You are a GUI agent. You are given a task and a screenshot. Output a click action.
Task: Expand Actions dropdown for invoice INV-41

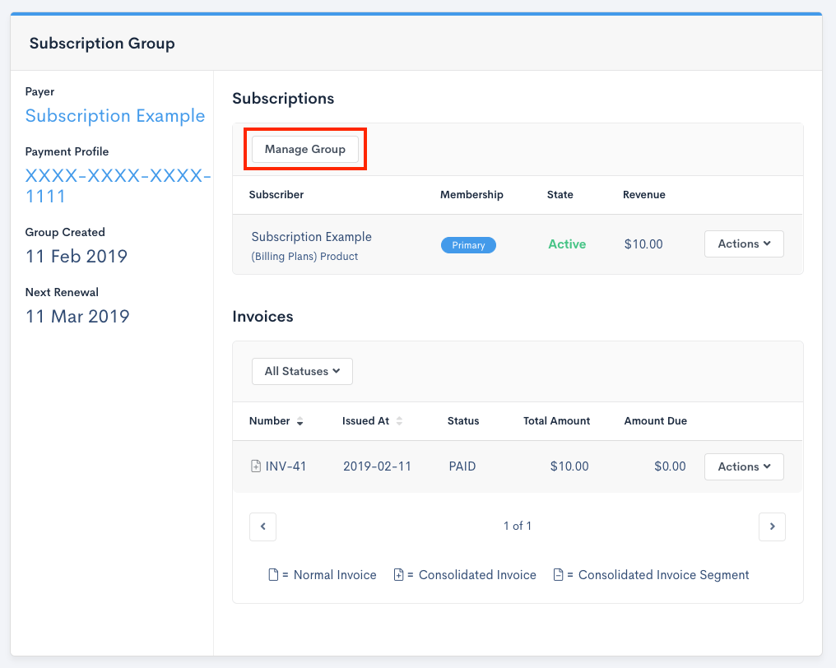click(744, 466)
